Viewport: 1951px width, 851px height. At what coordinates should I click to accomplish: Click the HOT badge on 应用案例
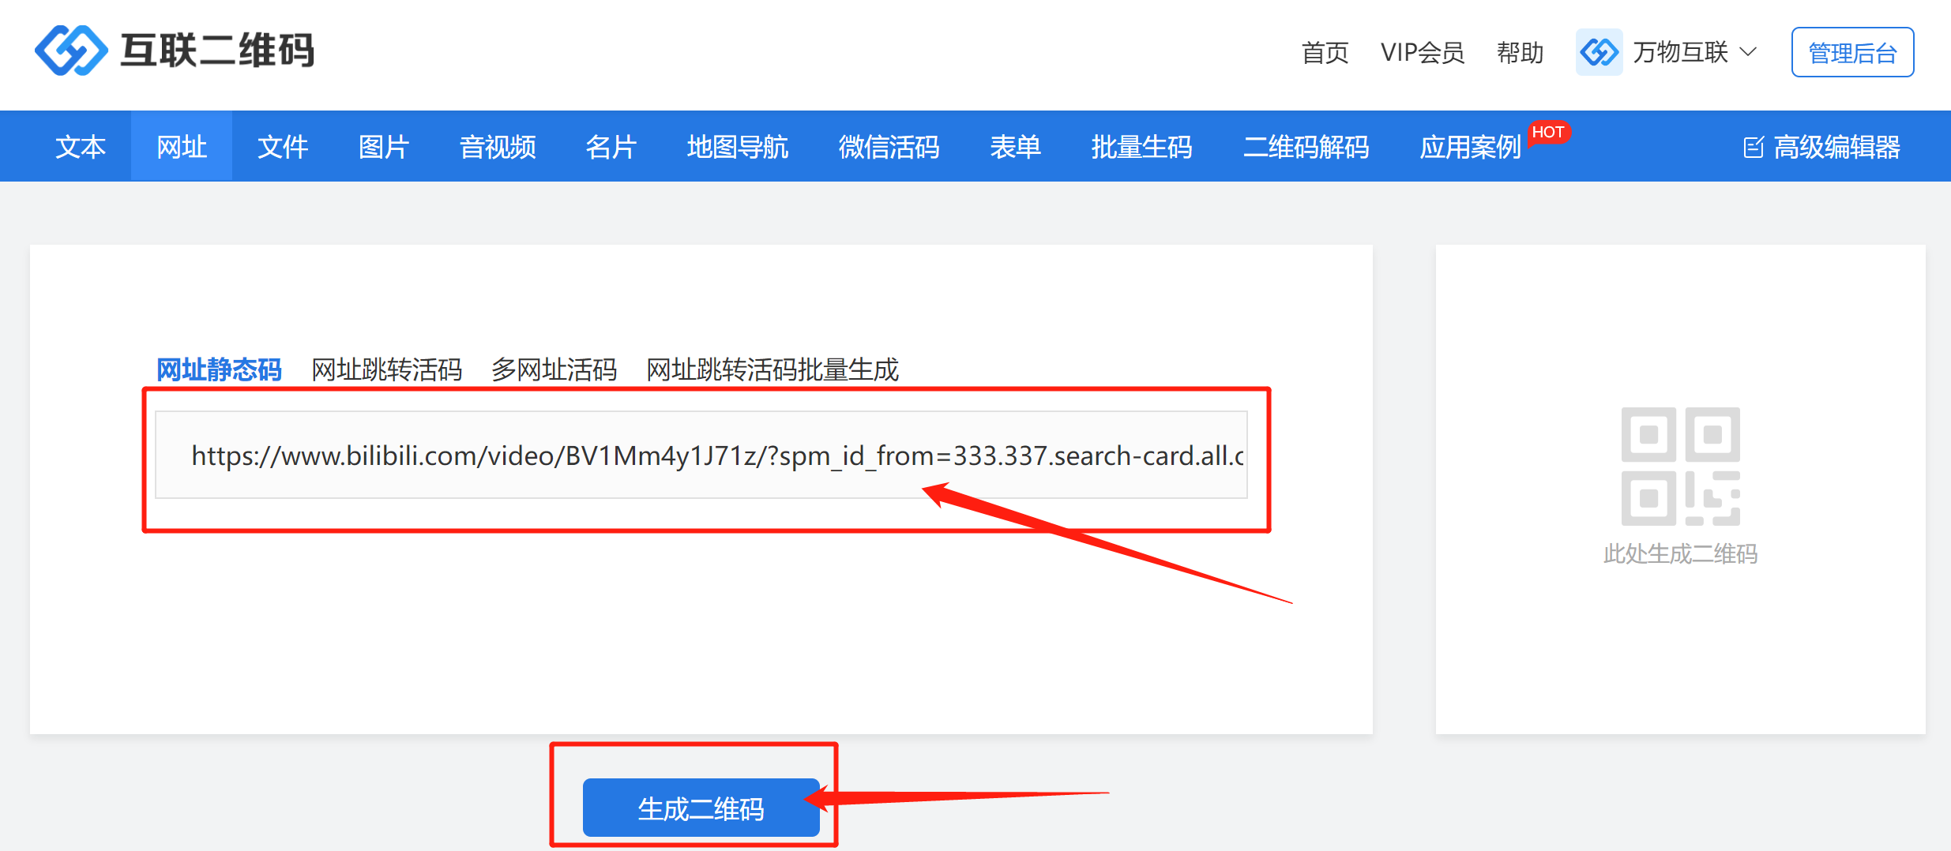pos(1548,132)
